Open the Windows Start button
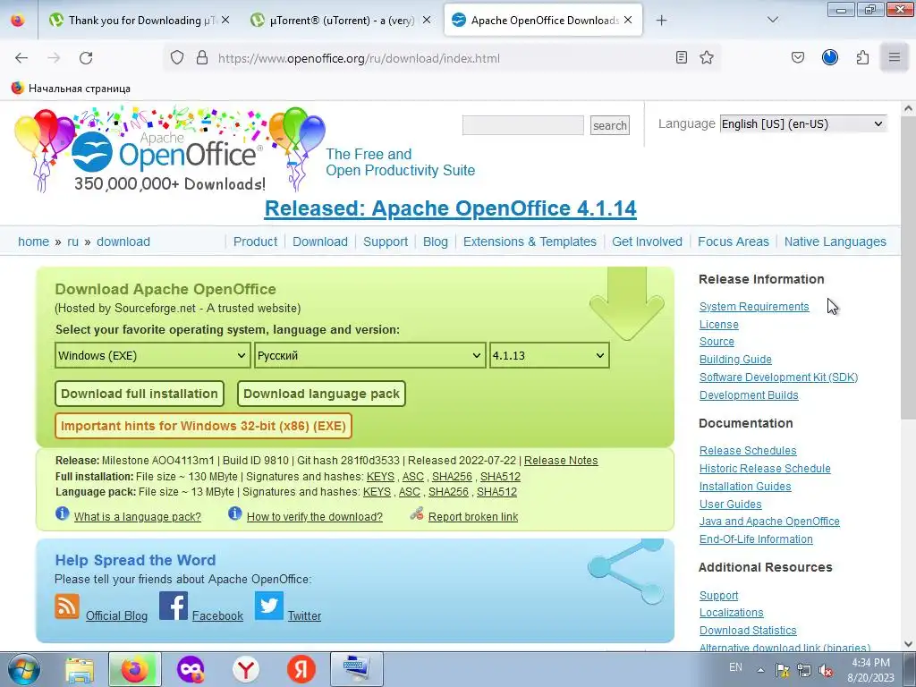The width and height of the screenshot is (916, 687). (x=23, y=669)
